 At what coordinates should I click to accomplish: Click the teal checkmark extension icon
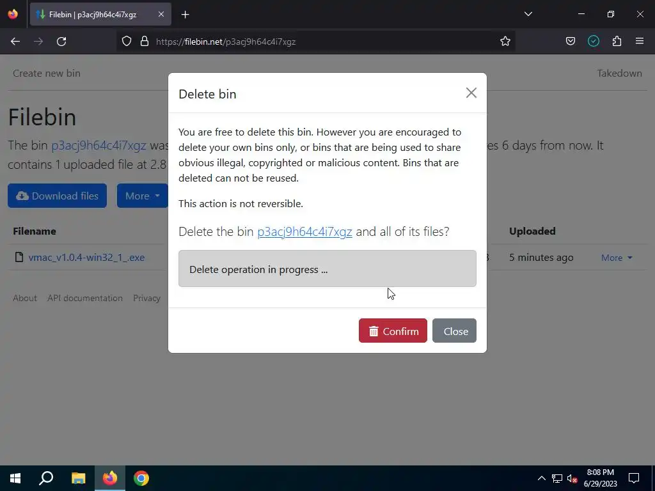[594, 42]
